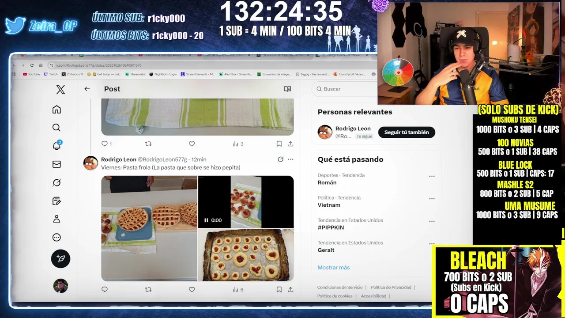This screenshot has width=565, height=318.
Task: Open the cookie tray photo
Action: [x=246, y=255]
